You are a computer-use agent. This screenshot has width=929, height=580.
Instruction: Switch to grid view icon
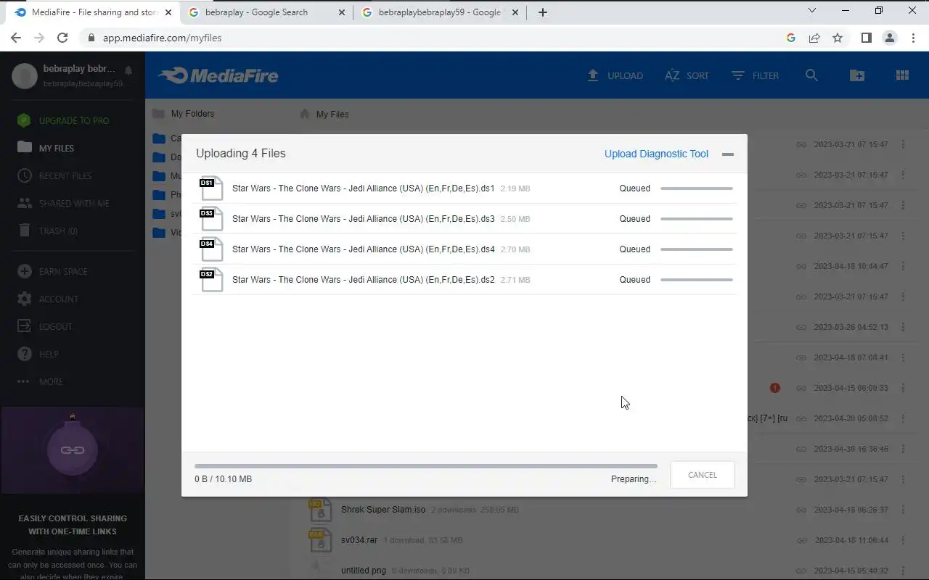point(902,75)
